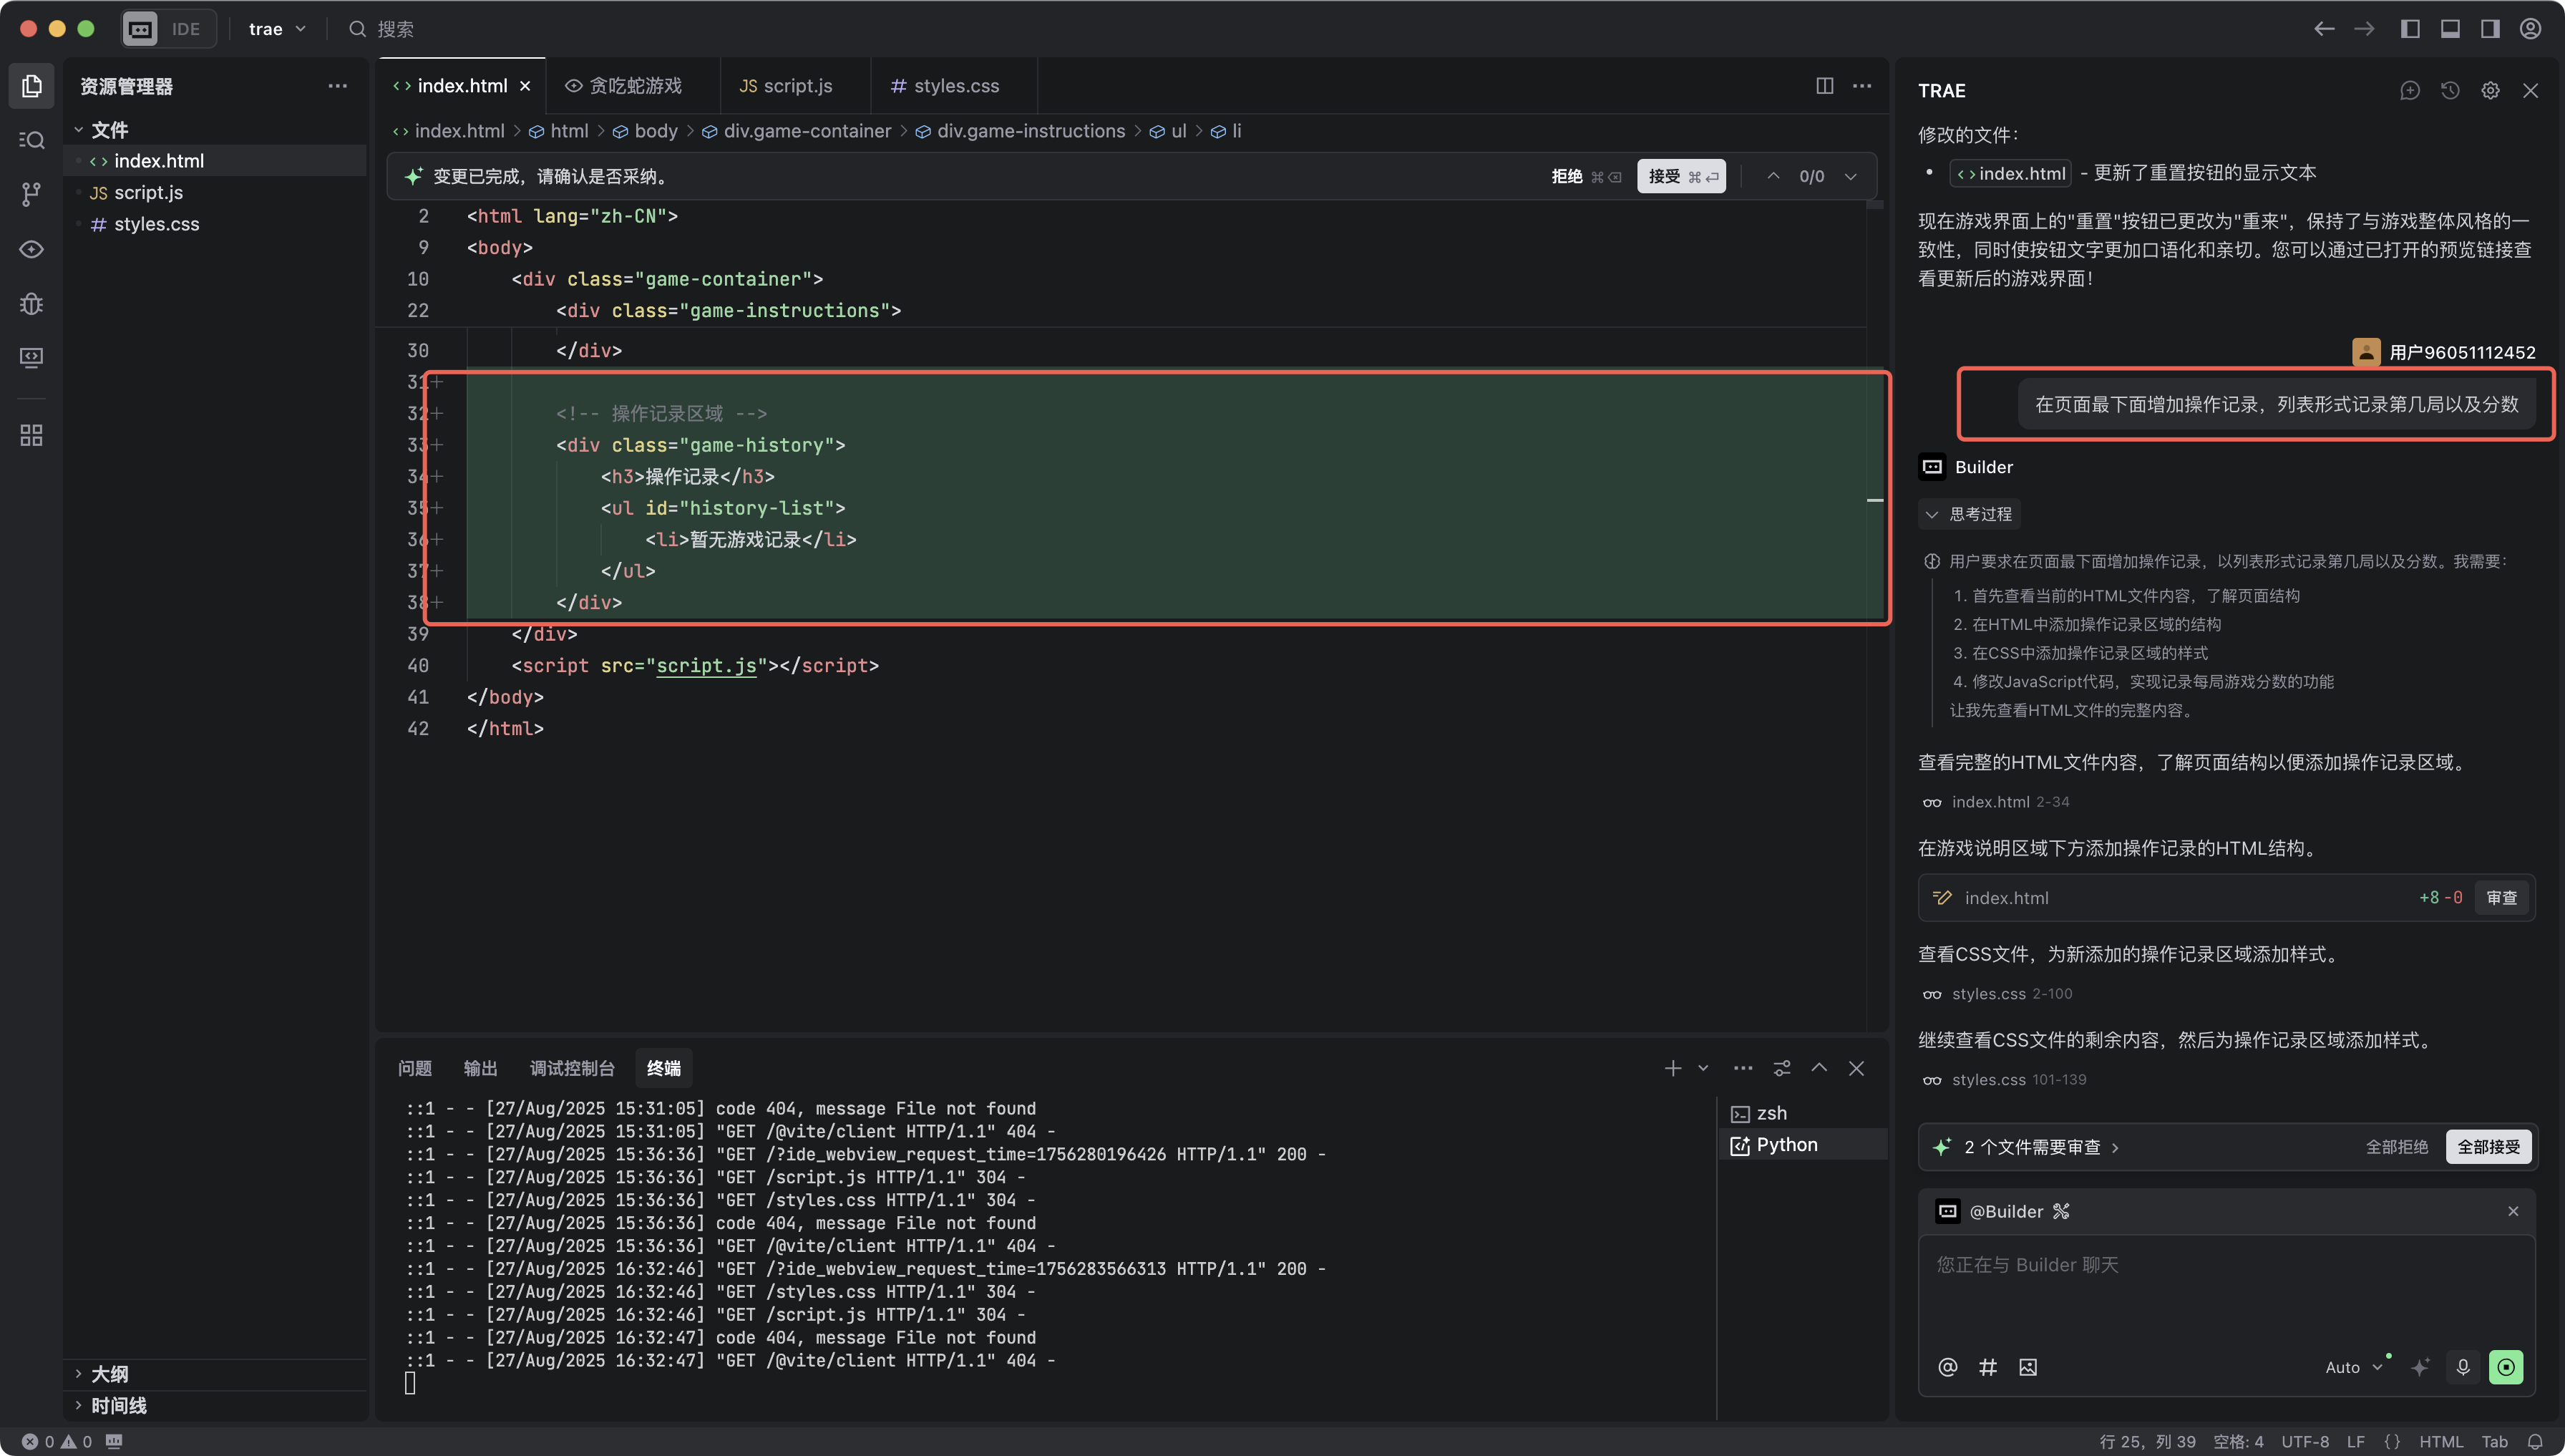2565x1456 pixels.
Task: Open the resource manager more options ellipsis
Action: (338, 86)
